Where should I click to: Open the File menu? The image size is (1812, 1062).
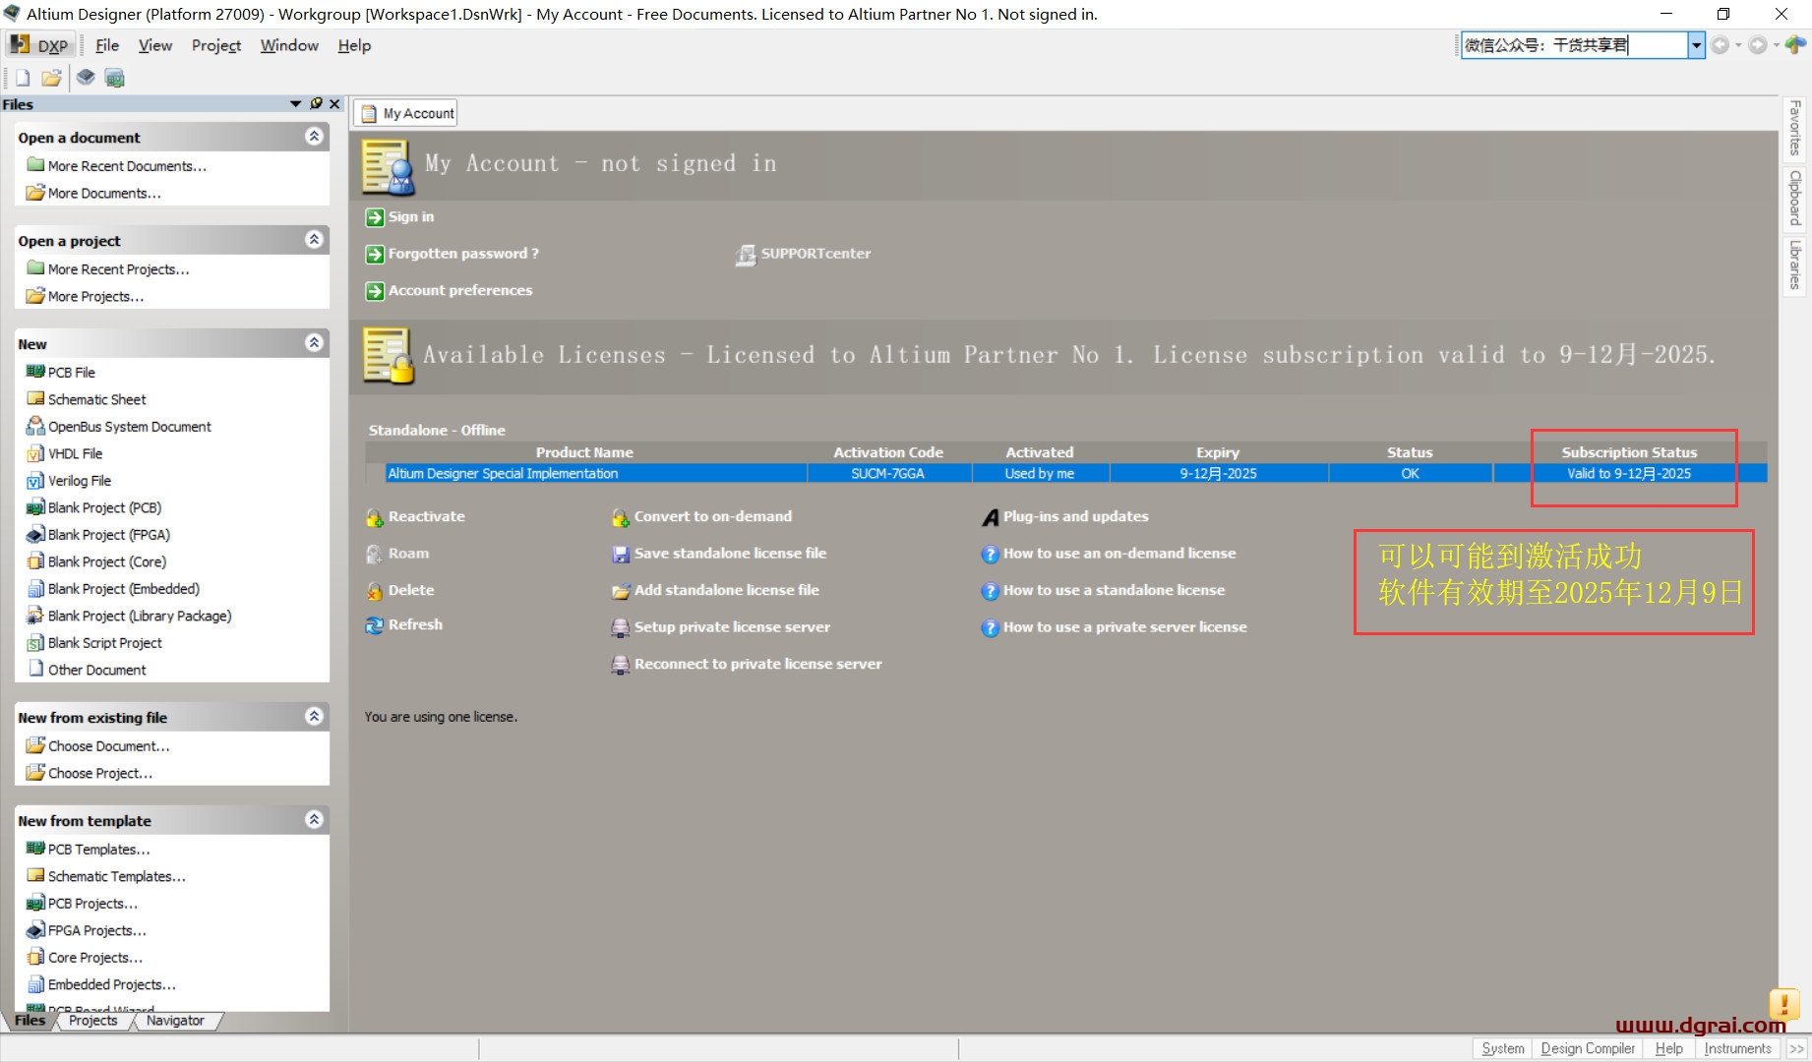107,45
